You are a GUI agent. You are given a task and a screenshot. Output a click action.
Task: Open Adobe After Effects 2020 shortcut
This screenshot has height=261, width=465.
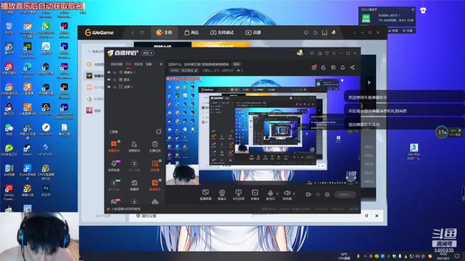pos(64,111)
